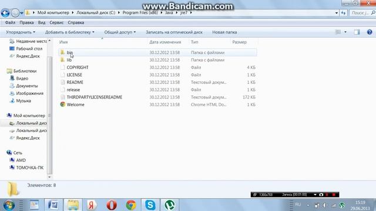This screenshot has height=211, width=376.
Task: Open the Общий доступ dropdown
Action: coord(120,32)
